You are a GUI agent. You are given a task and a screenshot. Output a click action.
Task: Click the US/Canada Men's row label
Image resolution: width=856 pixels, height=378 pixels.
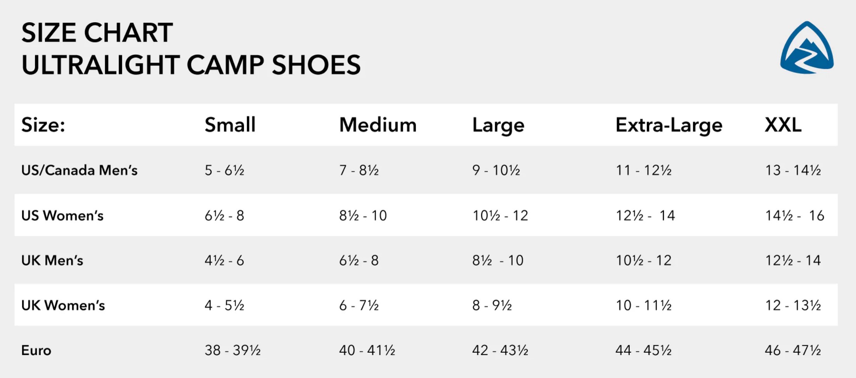[x=79, y=170]
